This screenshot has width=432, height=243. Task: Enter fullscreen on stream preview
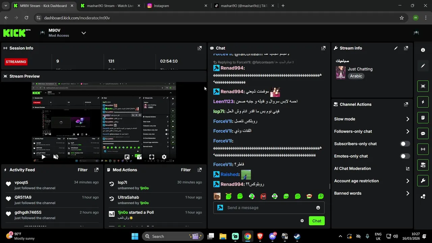click(x=152, y=157)
